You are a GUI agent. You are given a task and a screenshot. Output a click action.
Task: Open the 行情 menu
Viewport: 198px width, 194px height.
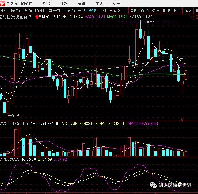click(x=47, y=3)
